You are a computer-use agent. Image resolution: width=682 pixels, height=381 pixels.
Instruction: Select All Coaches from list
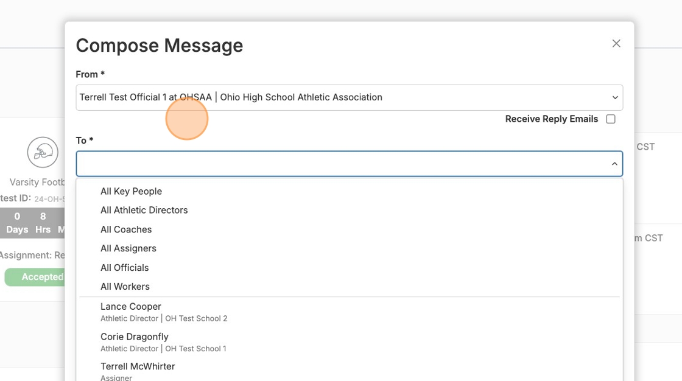(126, 229)
